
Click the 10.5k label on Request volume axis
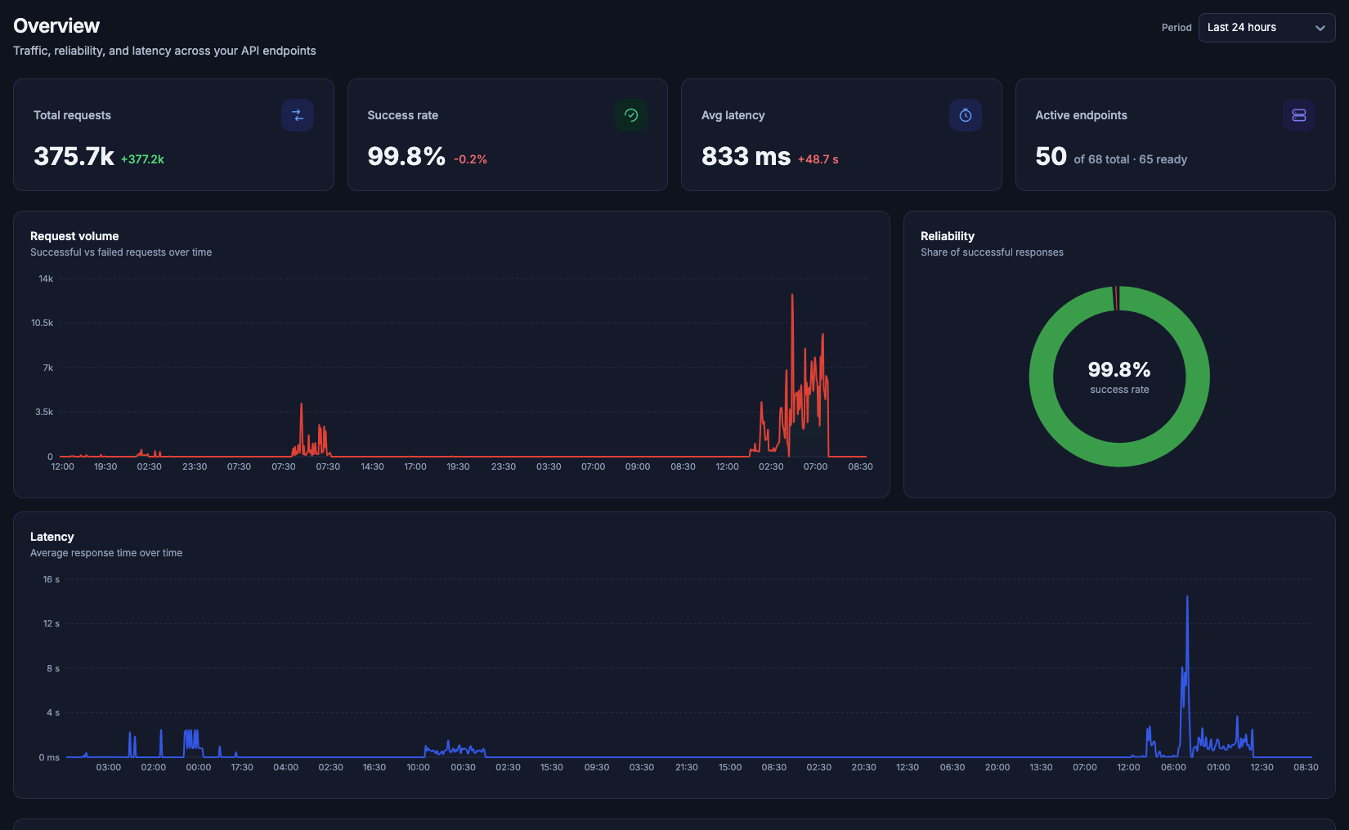pyautogui.click(x=43, y=323)
